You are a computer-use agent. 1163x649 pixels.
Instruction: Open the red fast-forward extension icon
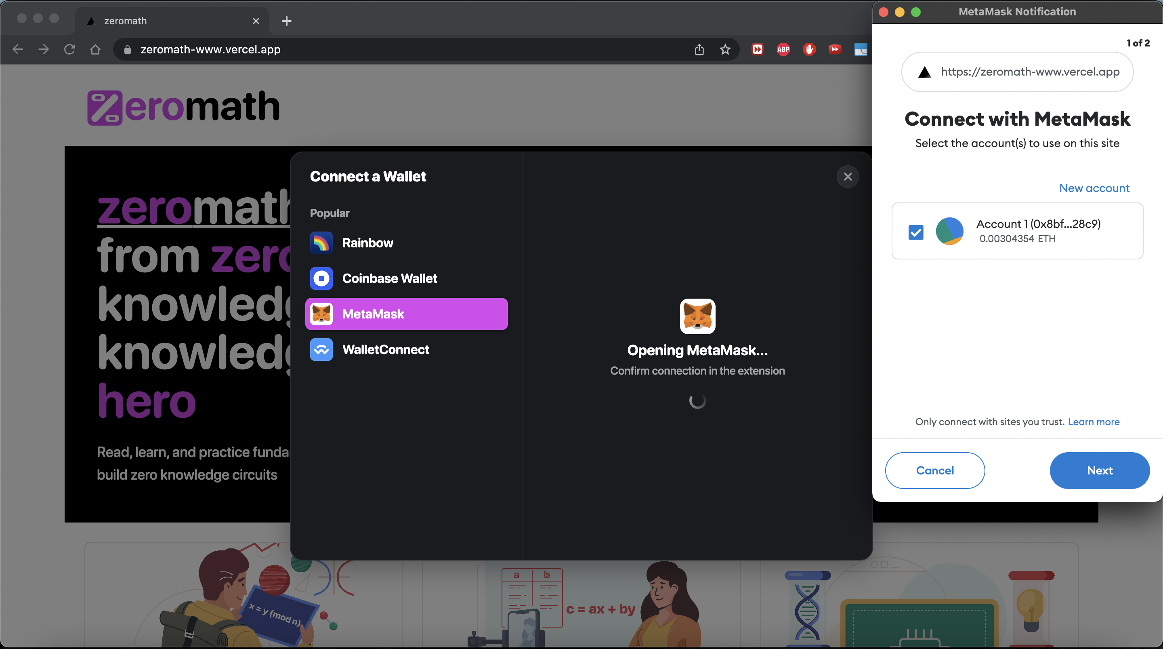coord(757,49)
